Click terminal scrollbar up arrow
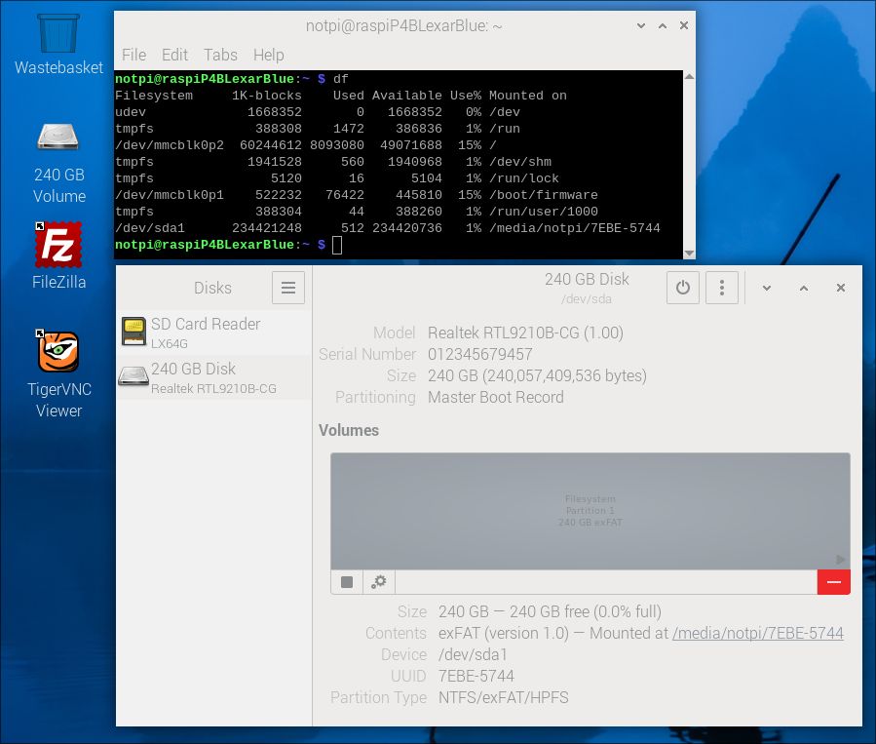Image resolution: width=876 pixels, height=744 pixels. click(690, 77)
